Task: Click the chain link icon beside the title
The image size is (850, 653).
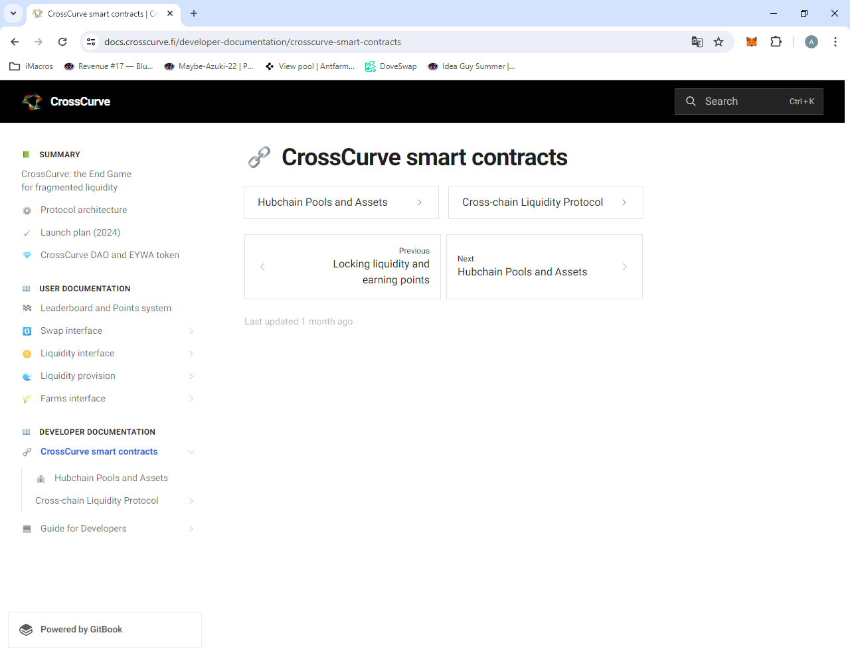Action: point(259,157)
